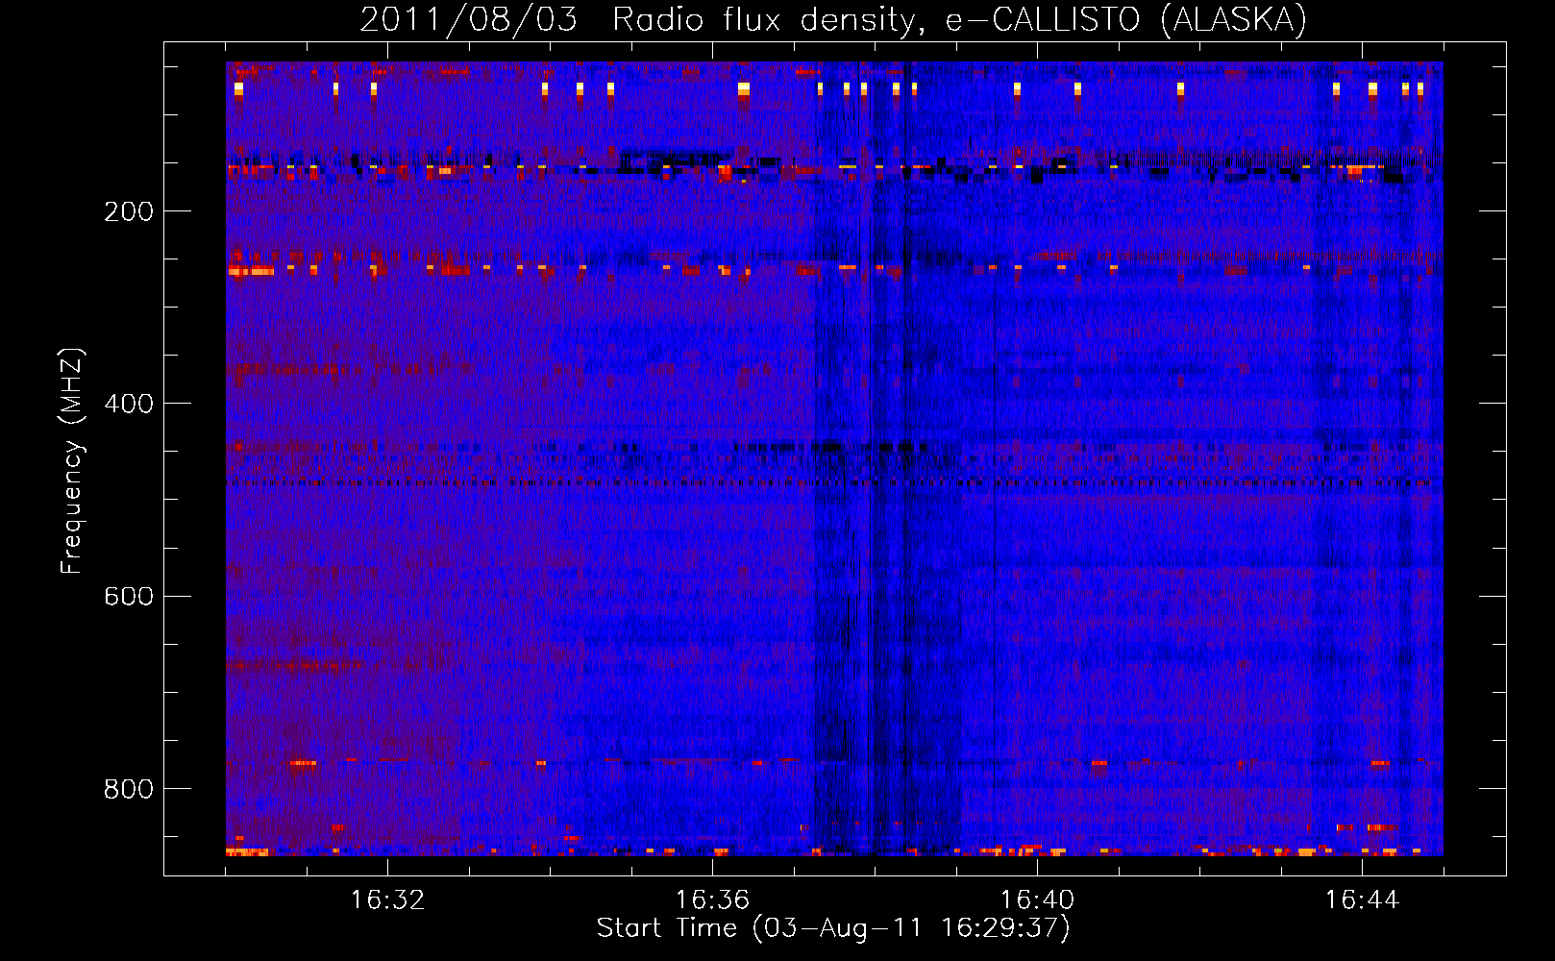Click the 16:40 time tick label
This screenshot has width=1555, height=961.
pos(1037,900)
